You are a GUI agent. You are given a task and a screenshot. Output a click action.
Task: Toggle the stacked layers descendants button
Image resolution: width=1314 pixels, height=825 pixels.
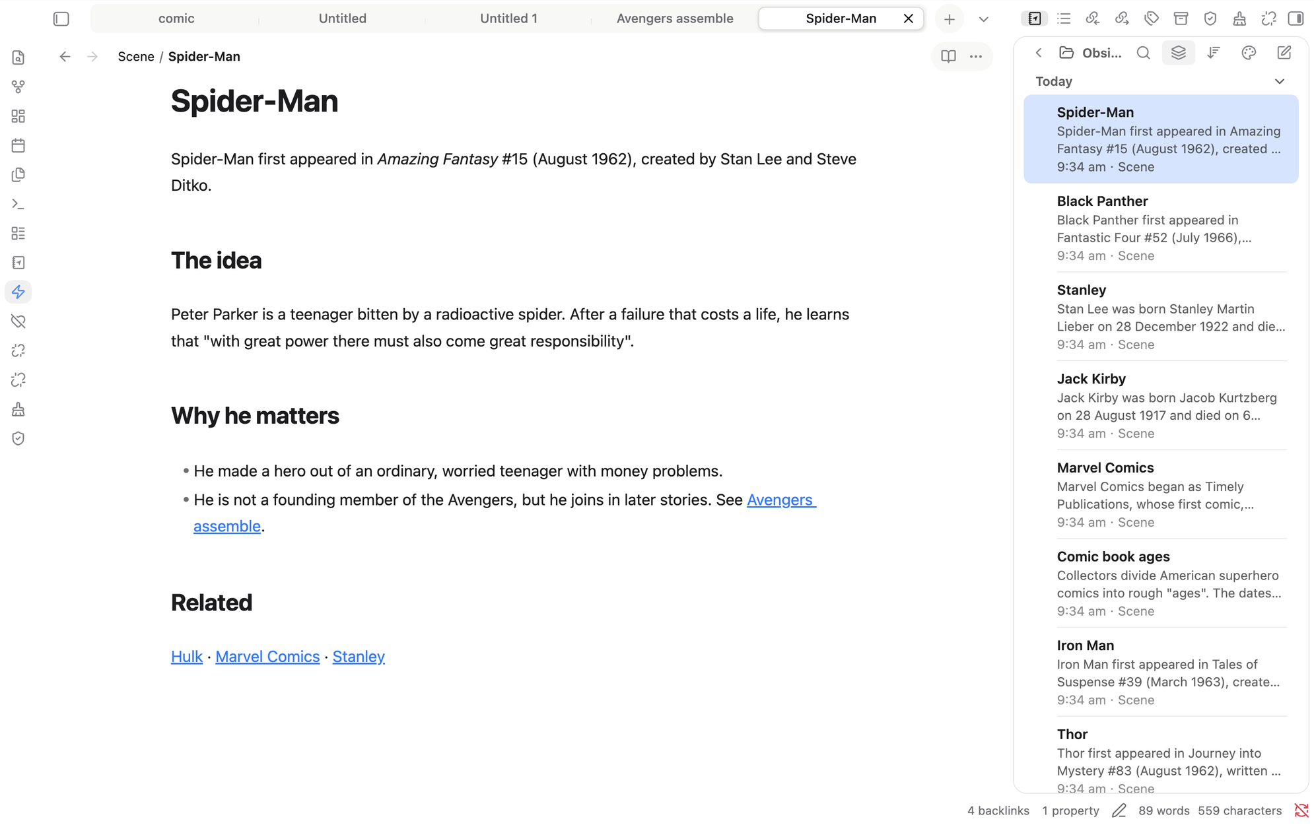pos(1179,53)
